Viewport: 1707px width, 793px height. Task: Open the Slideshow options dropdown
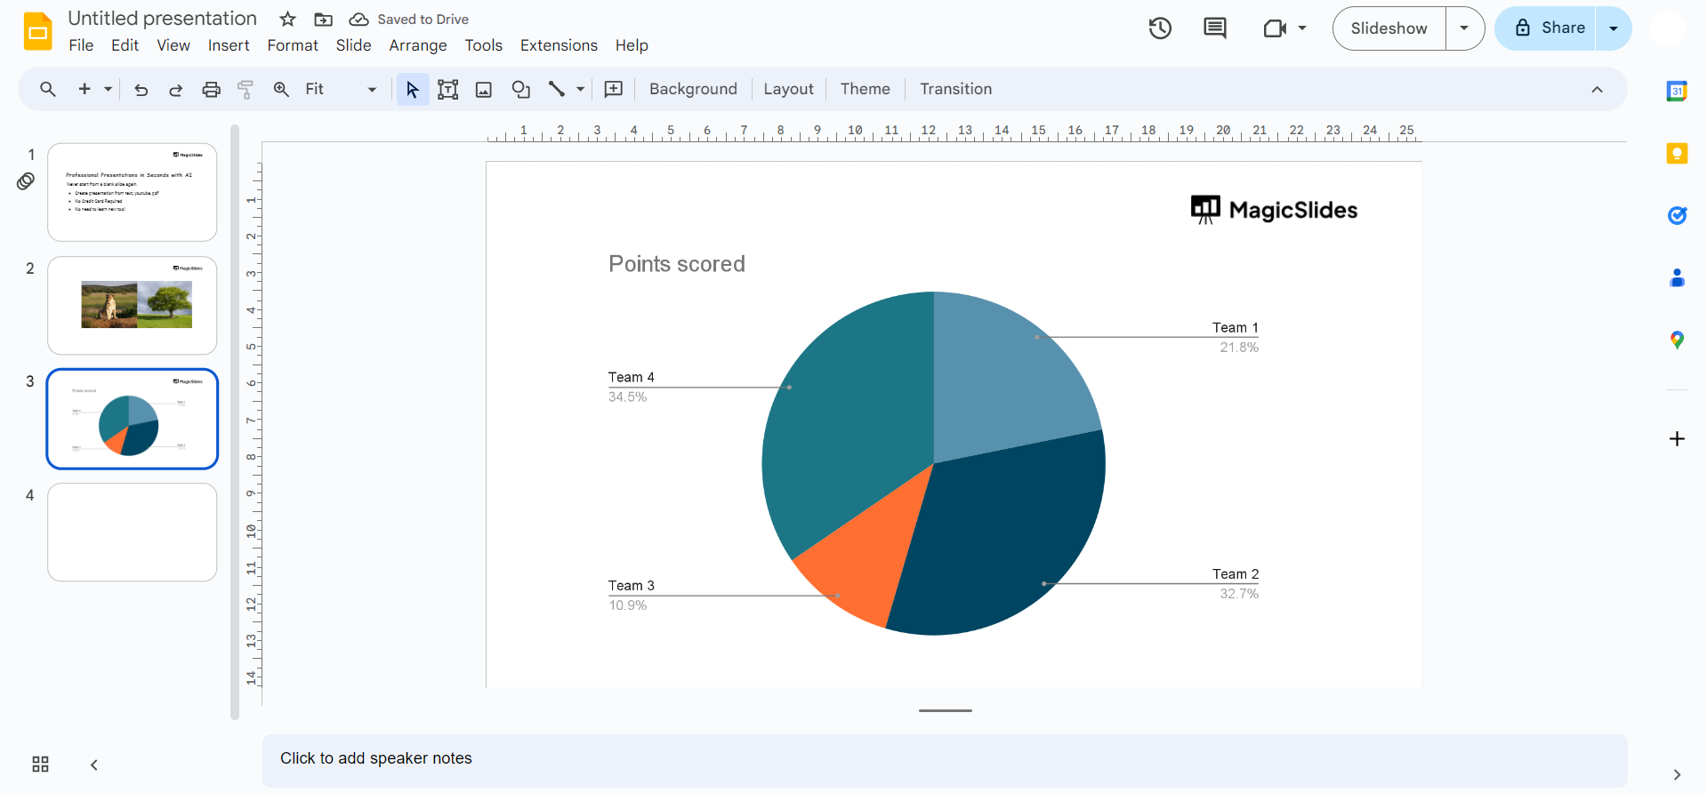click(x=1464, y=28)
